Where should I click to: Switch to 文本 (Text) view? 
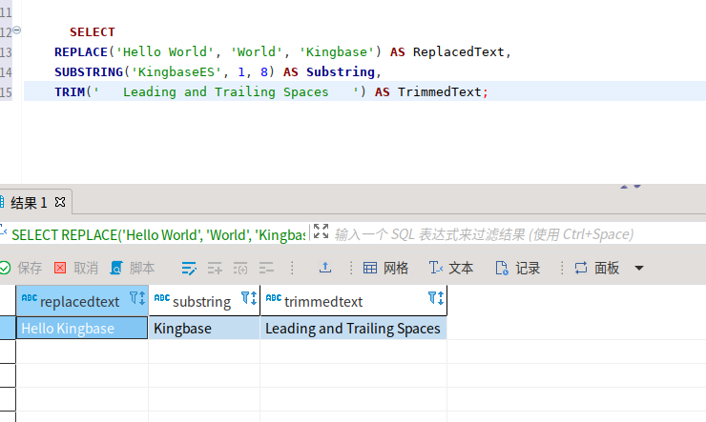point(451,268)
